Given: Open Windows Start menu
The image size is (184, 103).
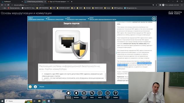Looking at the screenshot, I should pyautogui.click(x=2, y=101).
